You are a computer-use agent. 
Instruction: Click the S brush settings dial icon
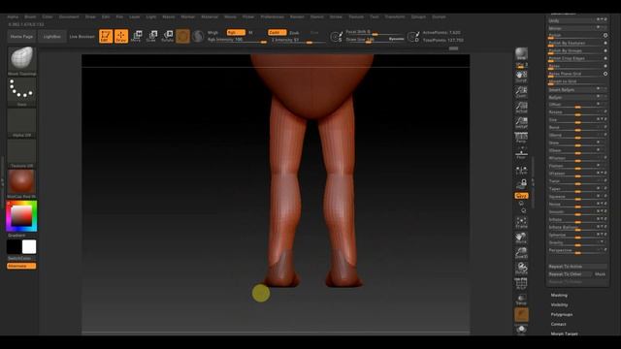pyautogui.click(x=337, y=37)
